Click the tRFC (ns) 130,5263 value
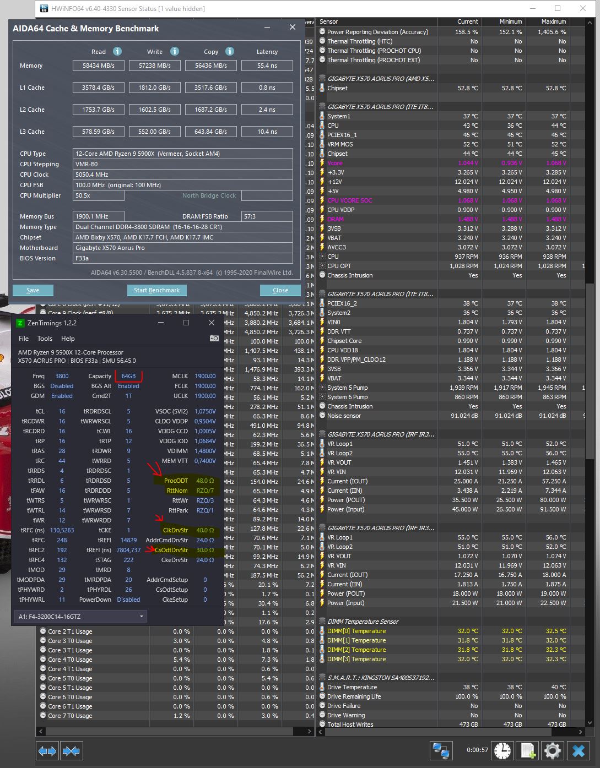 tap(62, 530)
